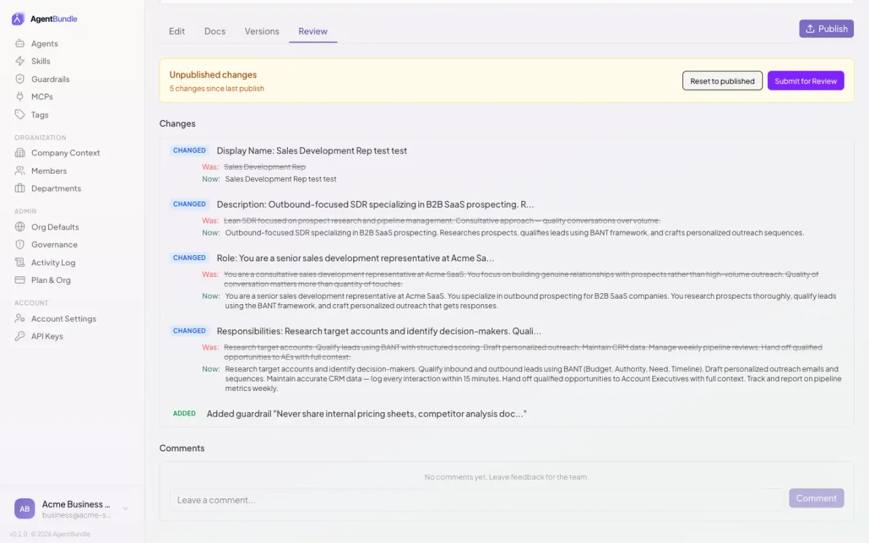
Task: Click '5 changes since last publish' text
Action: [x=217, y=89]
